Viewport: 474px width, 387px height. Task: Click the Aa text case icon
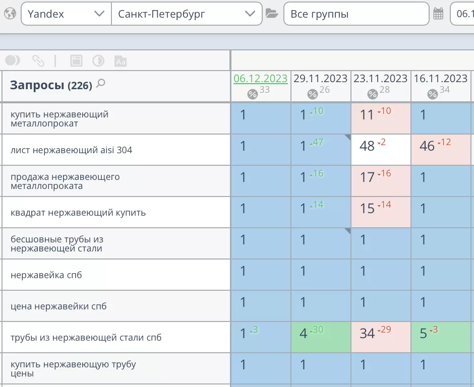tap(120, 61)
